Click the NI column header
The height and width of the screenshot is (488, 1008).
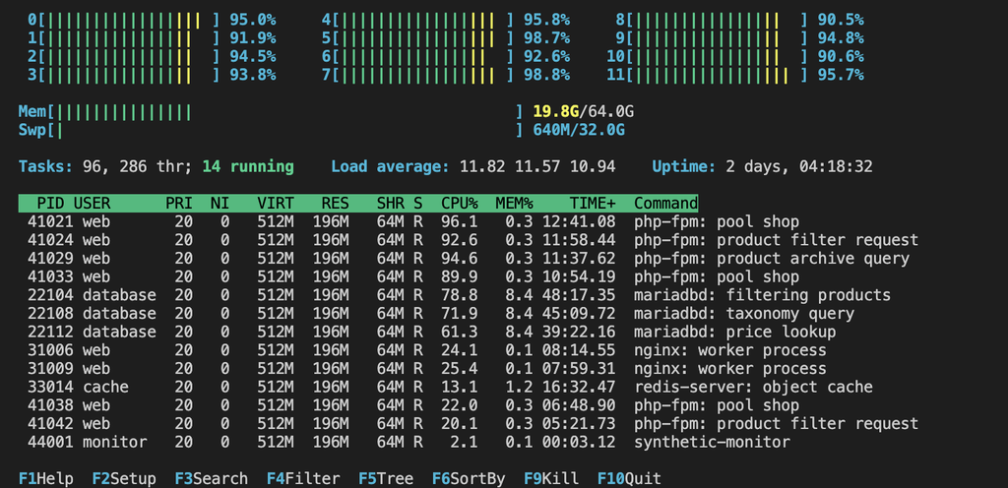pyautogui.click(x=220, y=204)
